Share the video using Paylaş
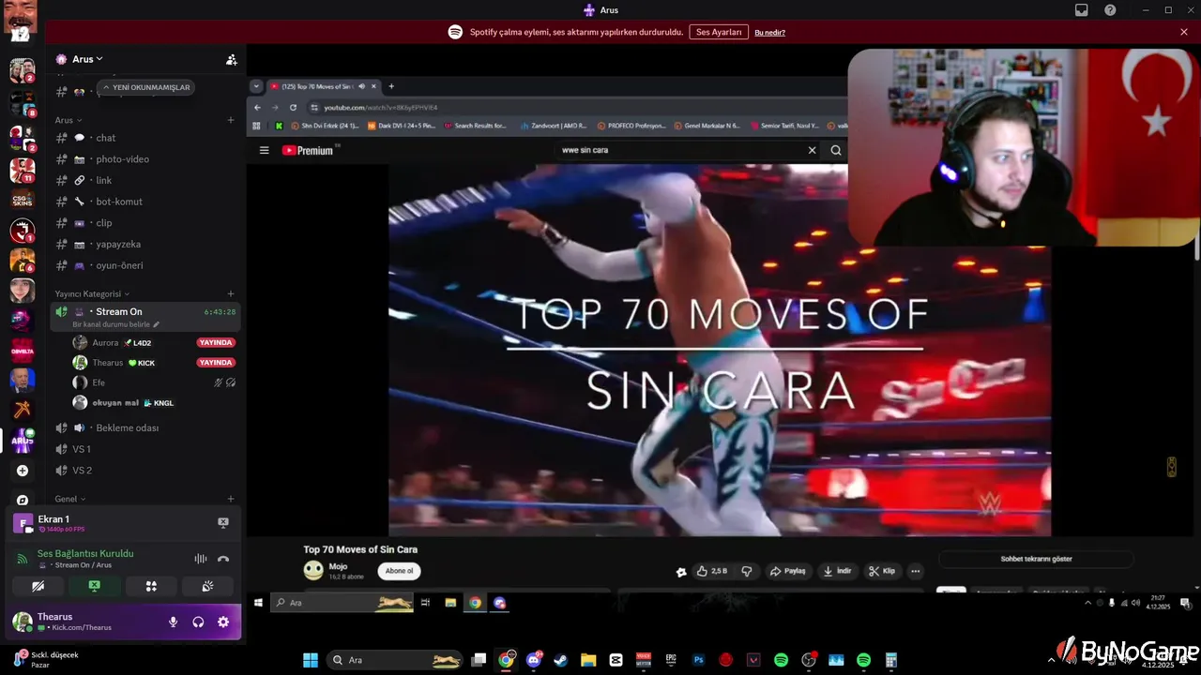The height and width of the screenshot is (675, 1201). coord(787,571)
